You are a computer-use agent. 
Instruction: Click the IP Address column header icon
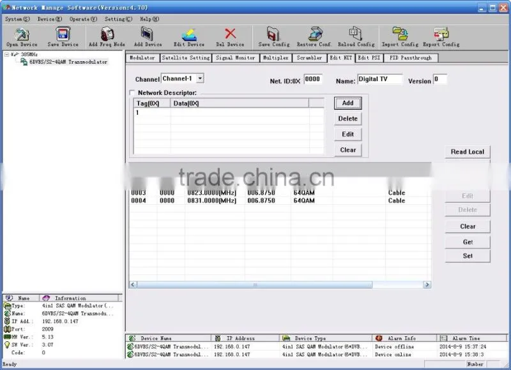(x=218, y=338)
